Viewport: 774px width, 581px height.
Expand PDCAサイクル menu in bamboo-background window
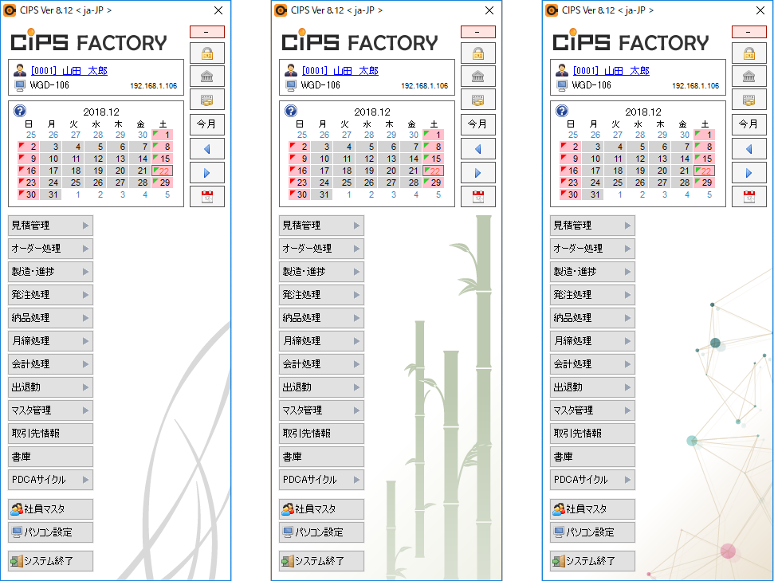pos(321,480)
